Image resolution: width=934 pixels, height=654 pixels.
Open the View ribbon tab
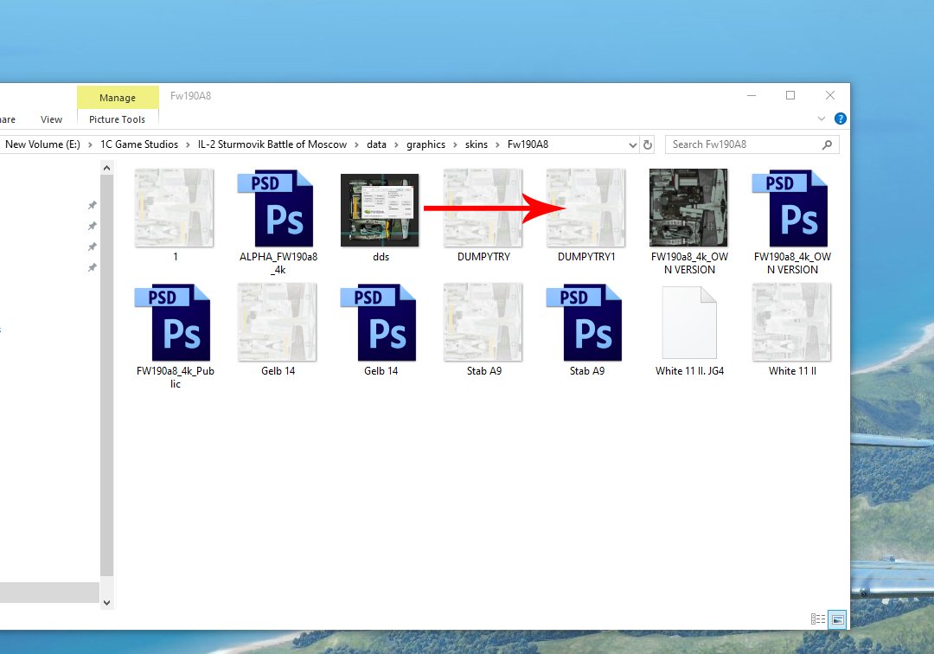(x=51, y=119)
